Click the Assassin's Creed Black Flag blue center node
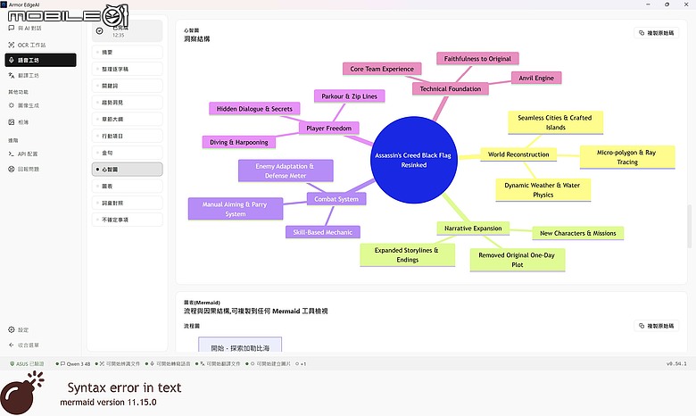696x416 pixels. (414, 160)
